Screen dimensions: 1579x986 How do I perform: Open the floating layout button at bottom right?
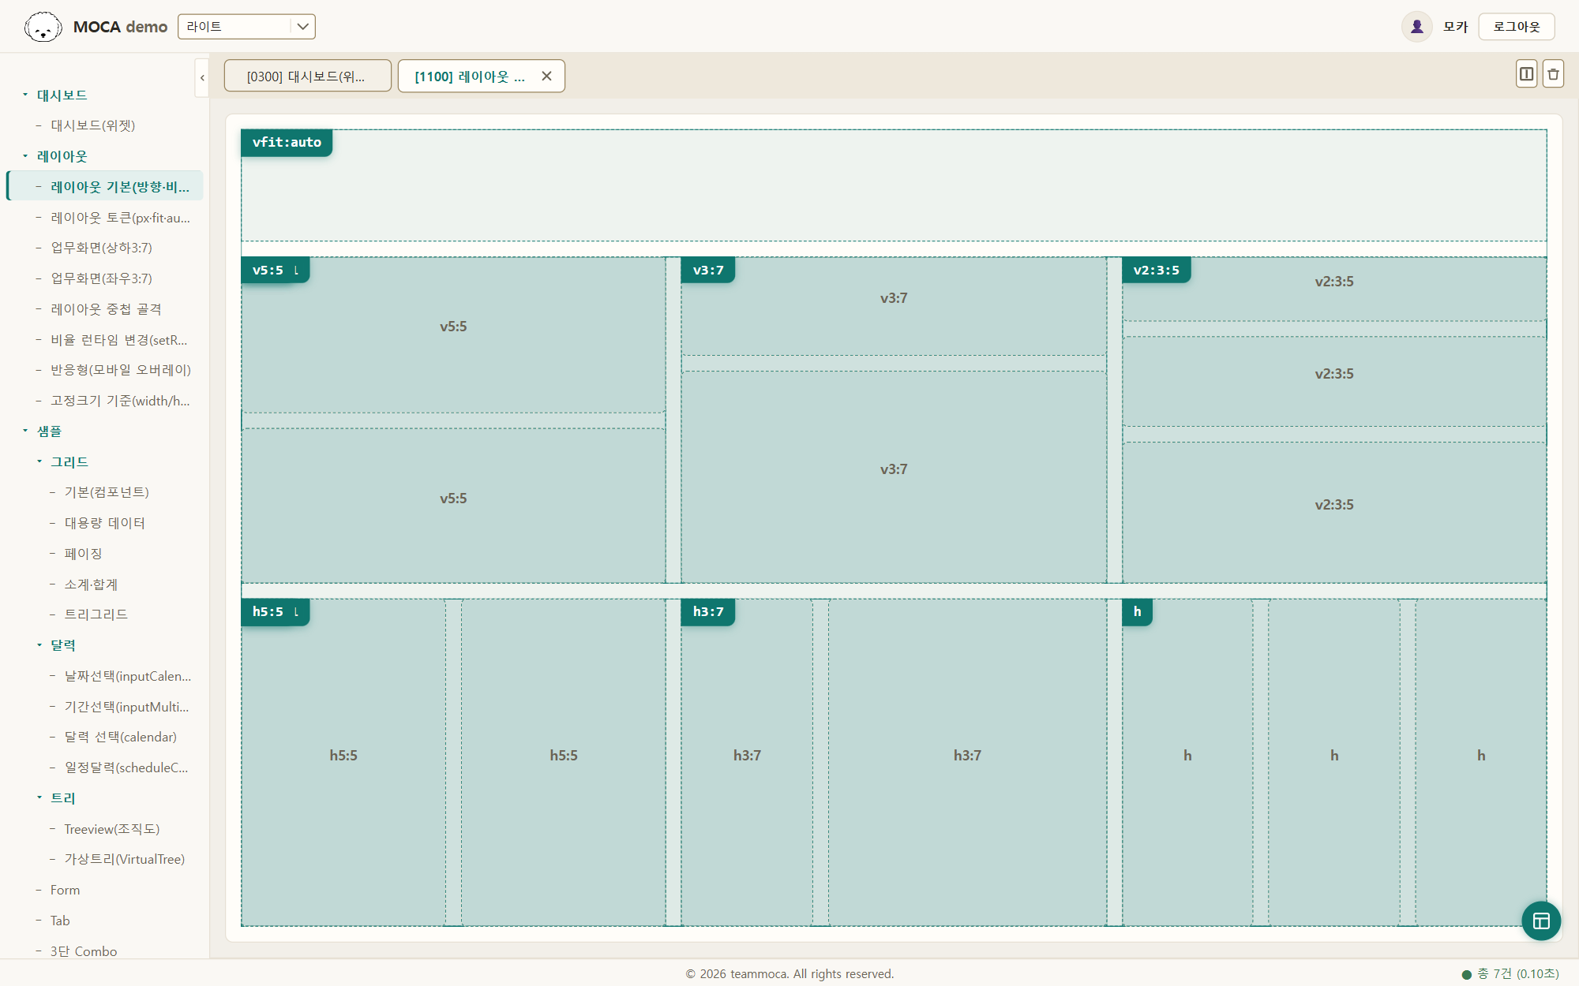click(1541, 921)
